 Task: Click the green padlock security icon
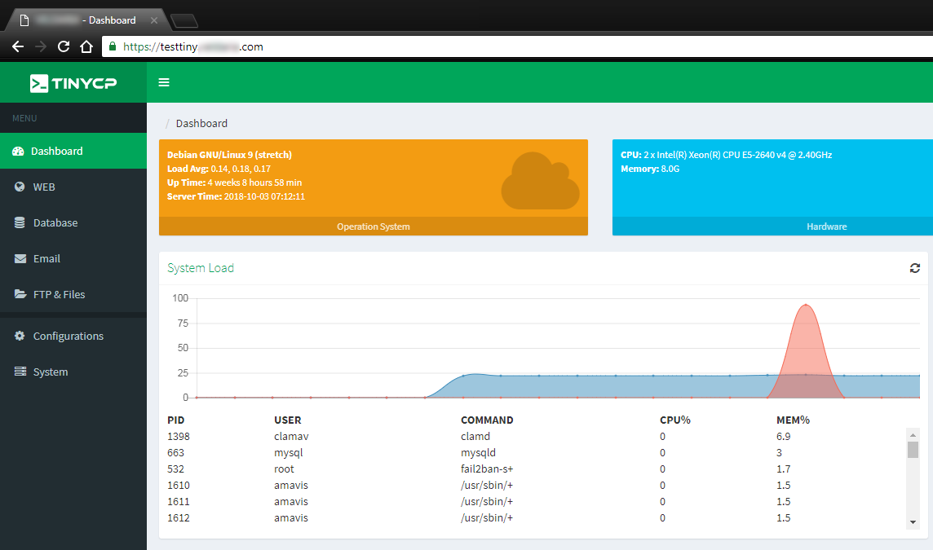(x=113, y=46)
